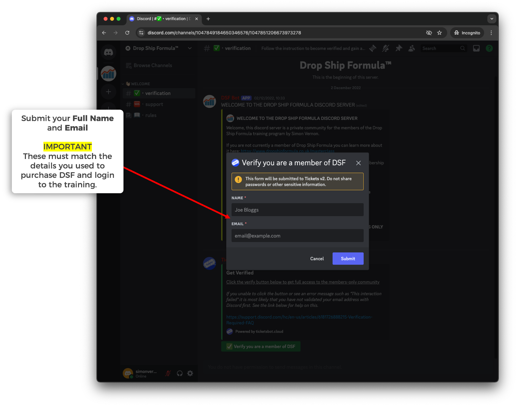This screenshot has height=406, width=517.
Task: Bookmark this tab with the star
Action: (439, 33)
